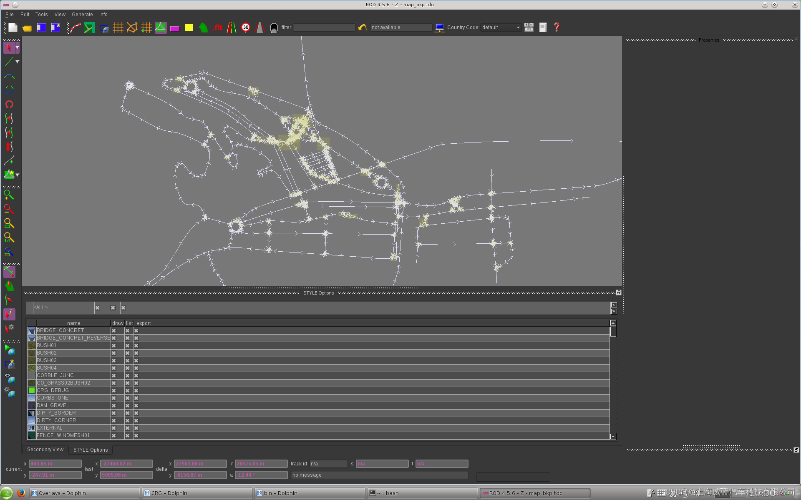Click the tunnel icon in toolbar
The height and width of the screenshot is (500, 801).
pos(274,27)
